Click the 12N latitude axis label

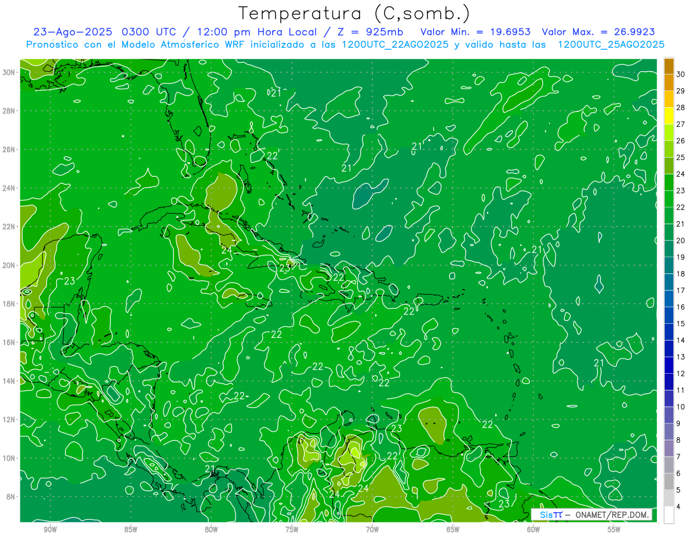8,419
